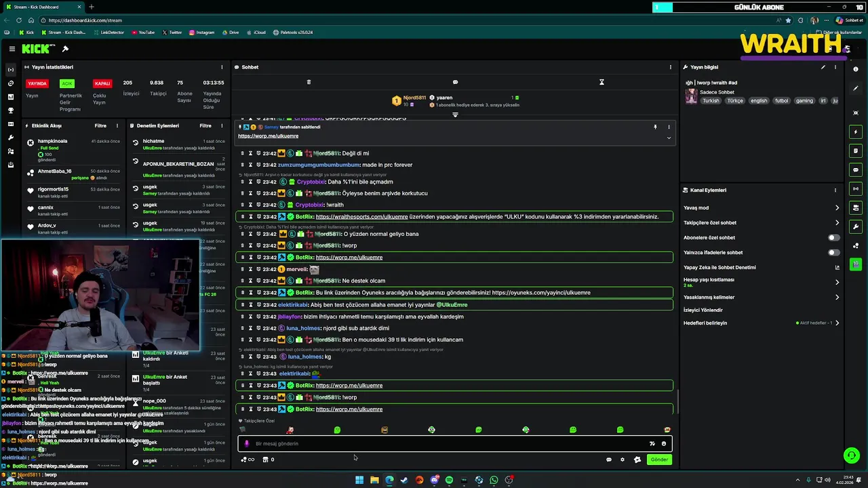Open Instagram bookmark in bookmarks bar
The image size is (868, 488).
(202, 33)
